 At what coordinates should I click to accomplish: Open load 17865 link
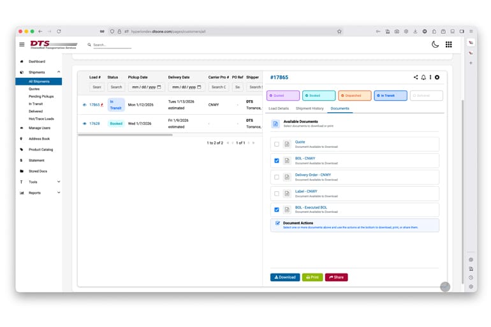[94, 105]
